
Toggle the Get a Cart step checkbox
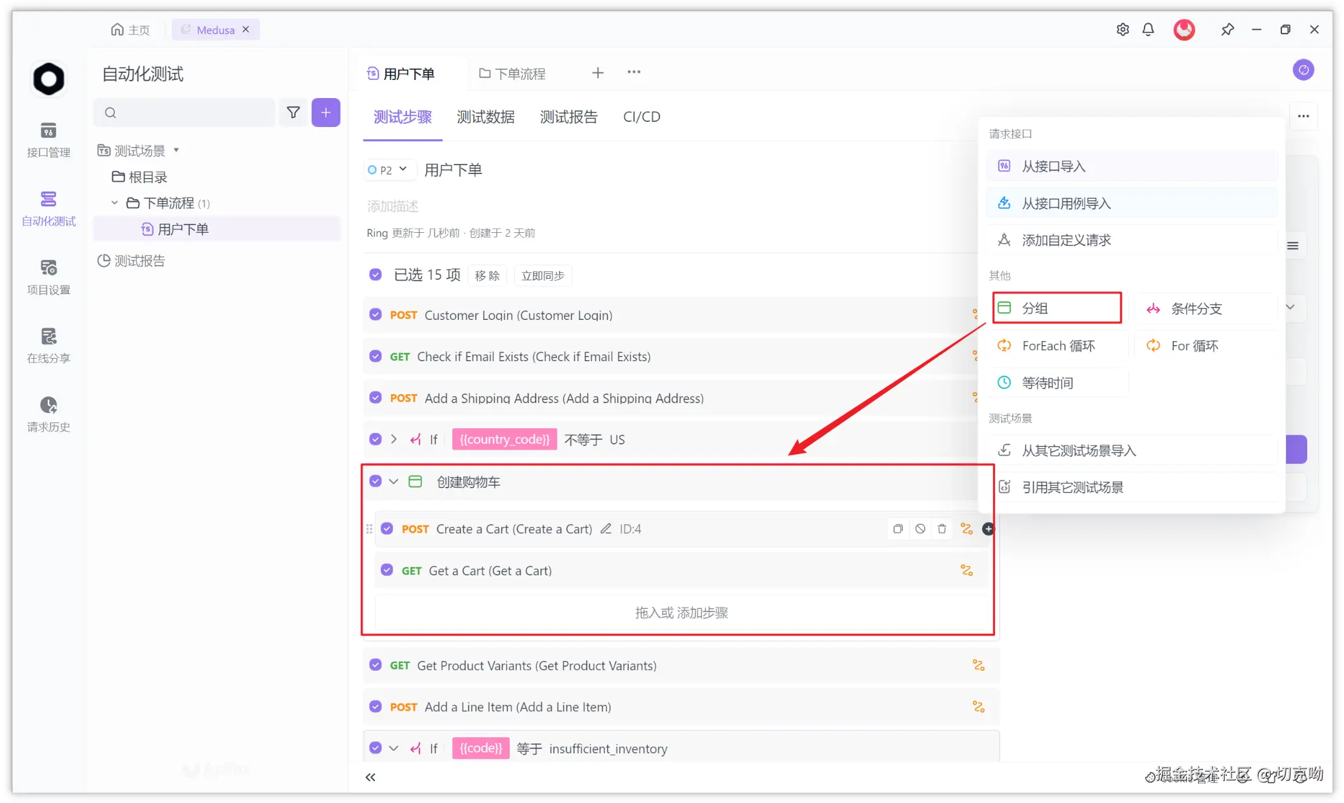pos(387,570)
